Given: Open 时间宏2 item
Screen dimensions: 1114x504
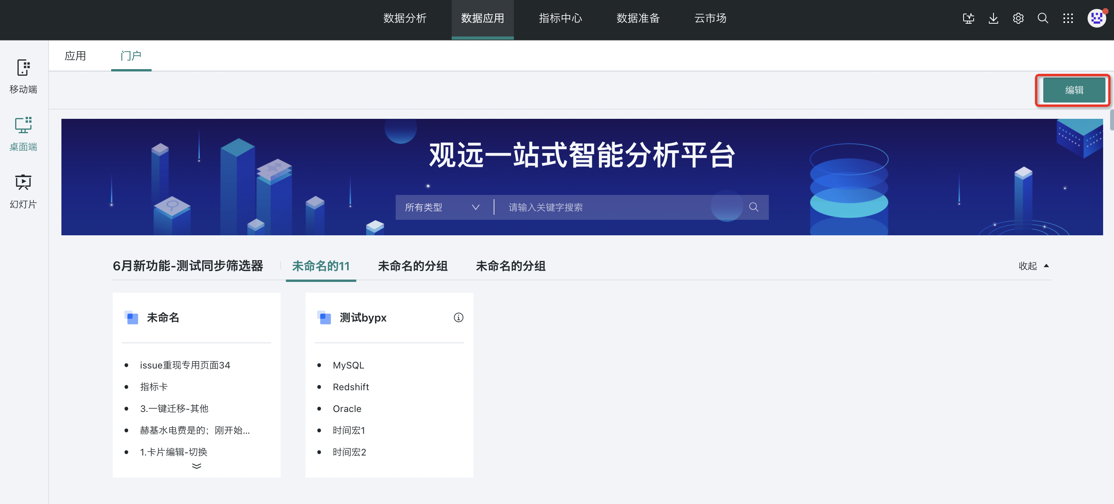Looking at the screenshot, I should (x=349, y=452).
